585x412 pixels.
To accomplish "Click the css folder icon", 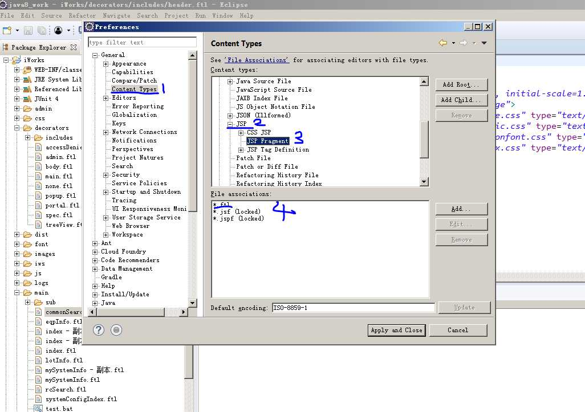I will pos(27,118).
